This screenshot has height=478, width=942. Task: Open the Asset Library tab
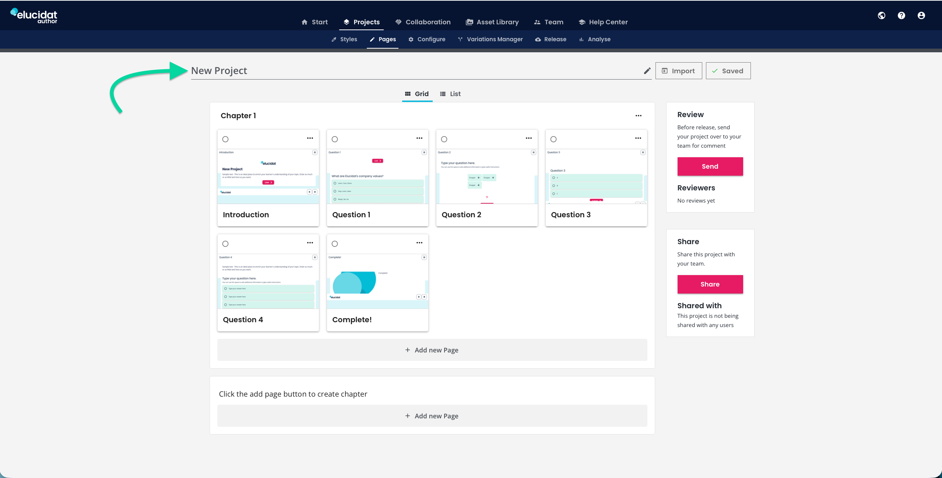click(492, 22)
